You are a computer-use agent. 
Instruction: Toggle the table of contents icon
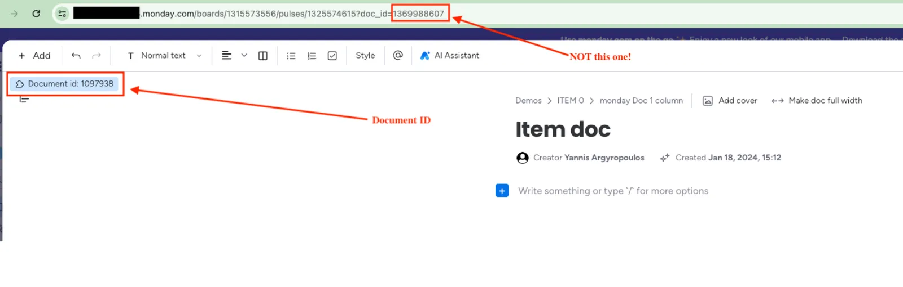point(24,100)
